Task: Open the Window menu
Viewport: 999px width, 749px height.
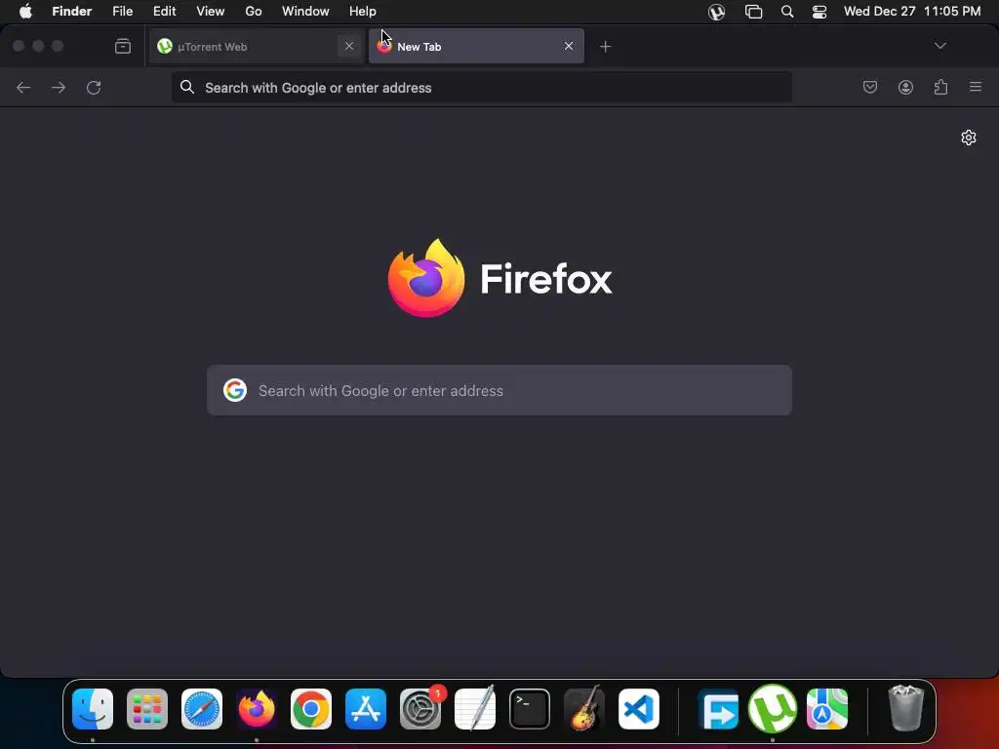Action: pos(305,12)
